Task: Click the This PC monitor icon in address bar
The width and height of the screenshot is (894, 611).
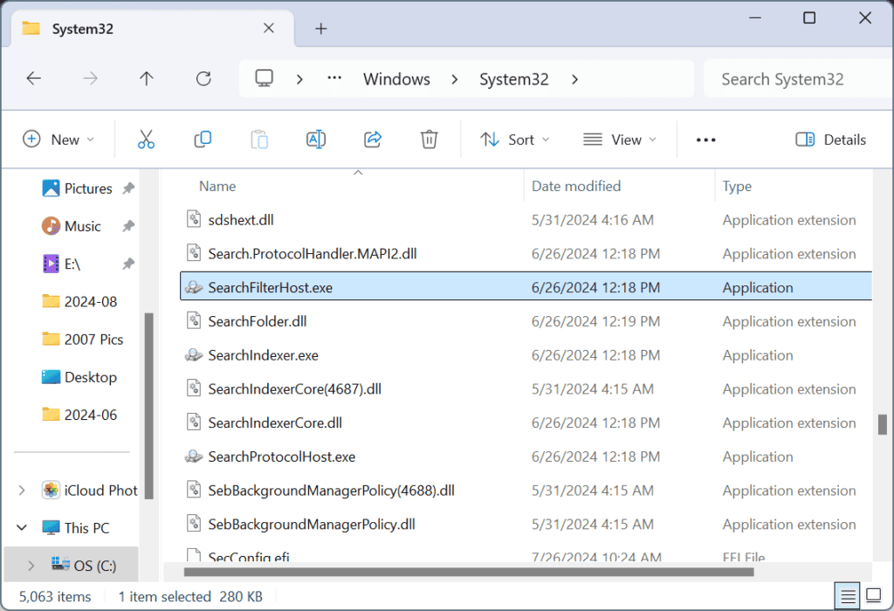Action: pos(264,79)
